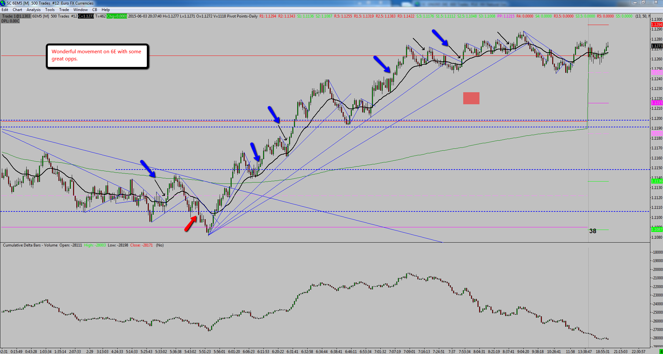Click the 'S1: 1.1136' header value
663x354 pixels.
coord(306,16)
